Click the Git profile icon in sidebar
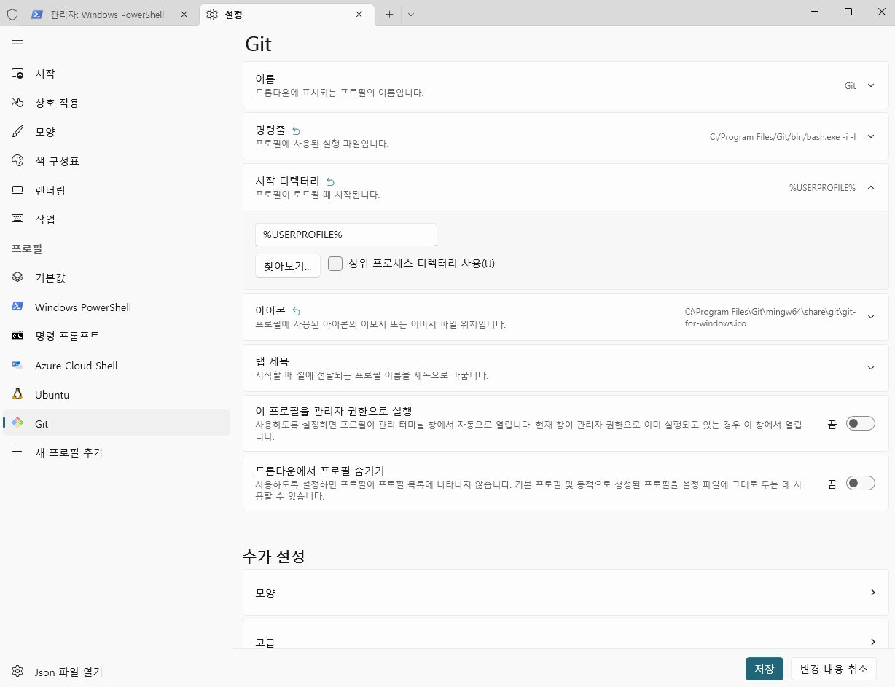Screen dimensions: 895x687 17,423
